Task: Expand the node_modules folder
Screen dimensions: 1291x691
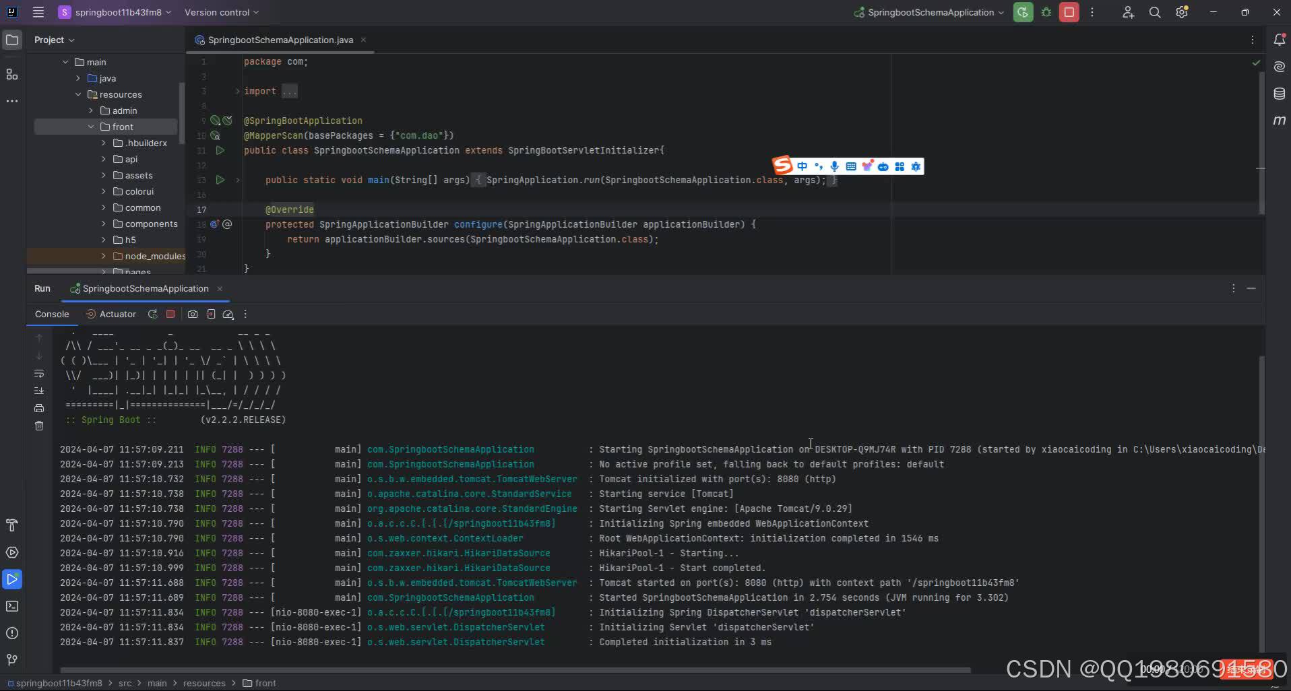Action: (104, 256)
